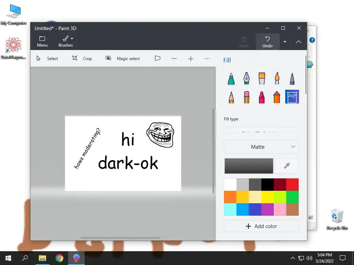354x265 pixels.
Task: Launch Google Chrome from the taskbar
Action: point(59,258)
